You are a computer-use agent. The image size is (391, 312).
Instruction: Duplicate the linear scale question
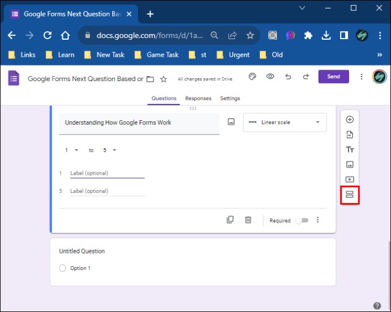[230, 220]
